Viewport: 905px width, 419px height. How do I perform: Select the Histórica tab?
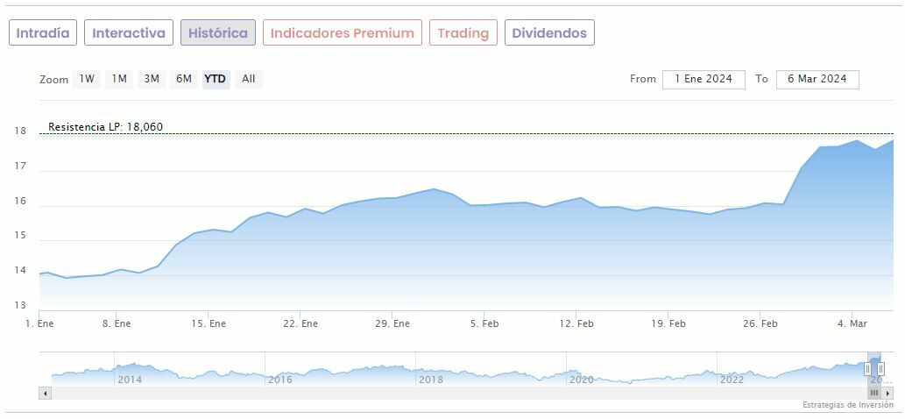pyautogui.click(x=218, y=32)
